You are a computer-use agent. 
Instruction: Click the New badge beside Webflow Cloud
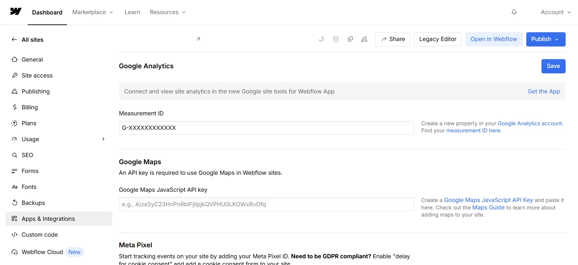74,252
